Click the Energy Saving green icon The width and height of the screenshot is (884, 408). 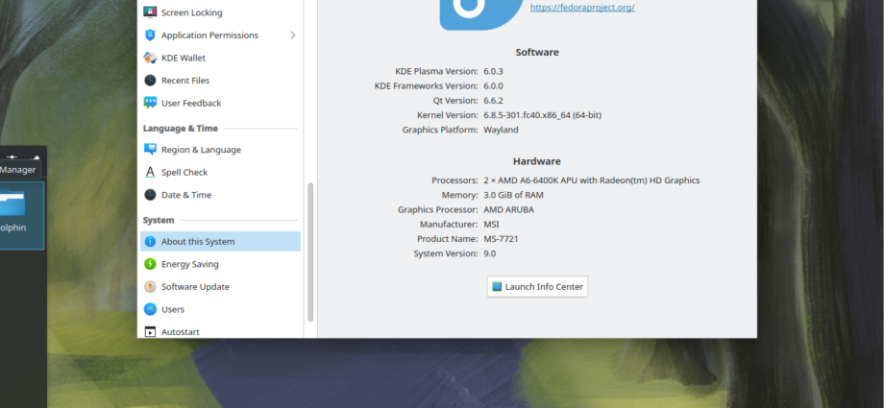[x=150, y=264]
